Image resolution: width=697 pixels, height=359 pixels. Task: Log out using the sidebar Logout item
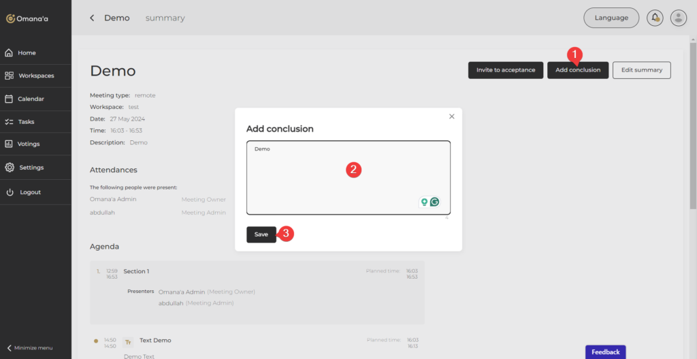pos(30,193)
